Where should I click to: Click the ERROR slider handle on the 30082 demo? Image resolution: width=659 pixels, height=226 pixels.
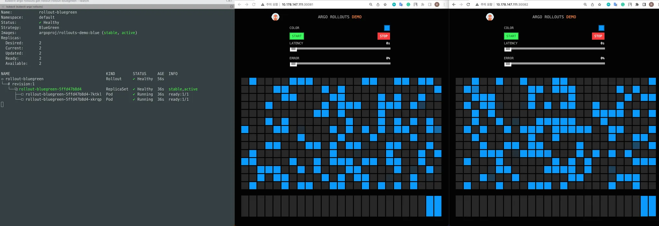click(x=508, y=64)
